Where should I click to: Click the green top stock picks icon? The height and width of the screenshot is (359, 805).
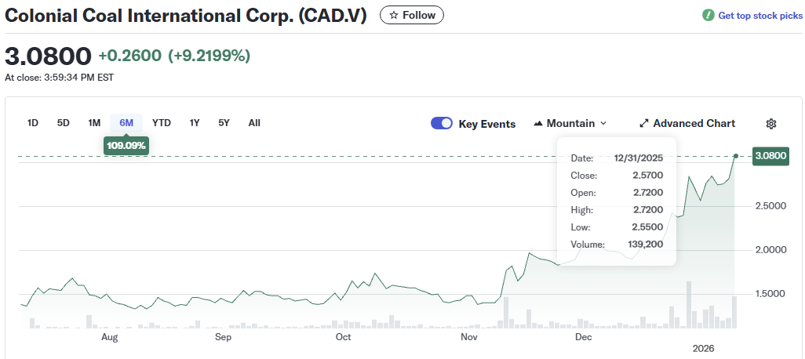(708, 16)
